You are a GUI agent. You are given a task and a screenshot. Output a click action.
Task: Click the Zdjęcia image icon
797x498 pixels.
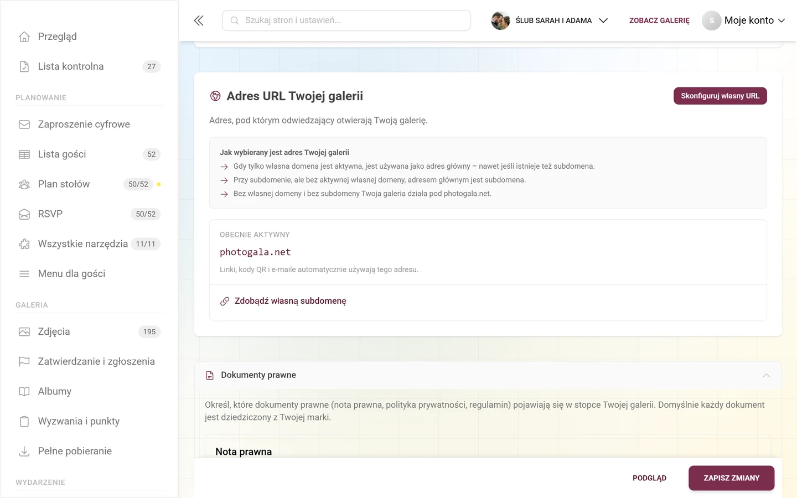(x=24, y=332)
